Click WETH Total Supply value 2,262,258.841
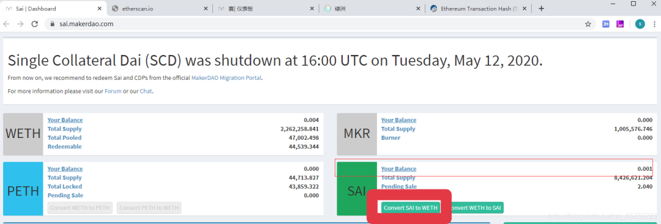Viewport: 661px width, 224px height. click(x=299, y=129)
